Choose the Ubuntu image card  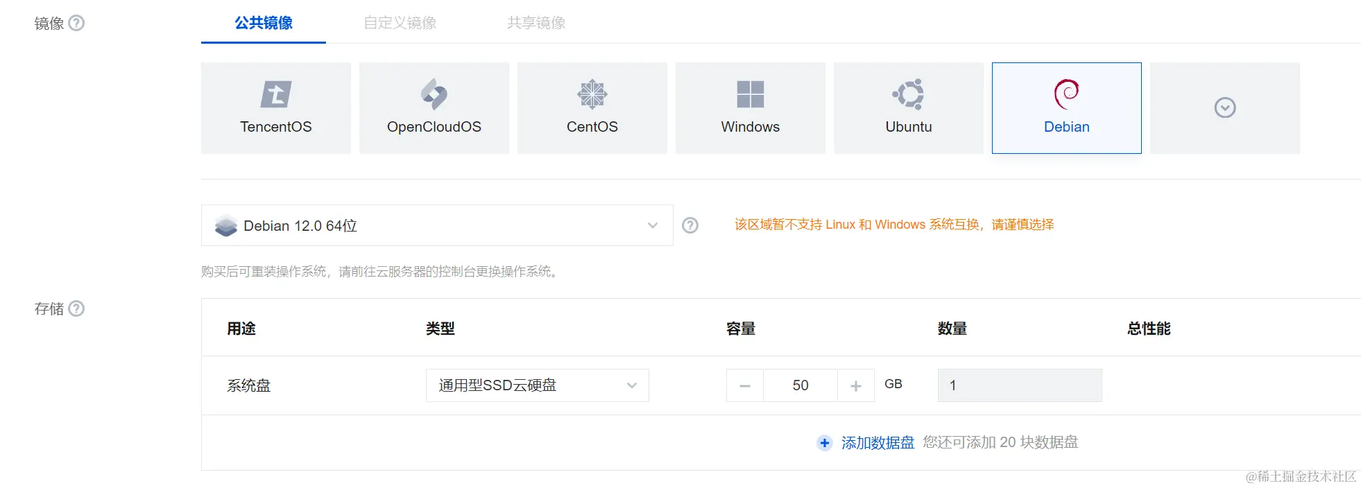(909, 108)
